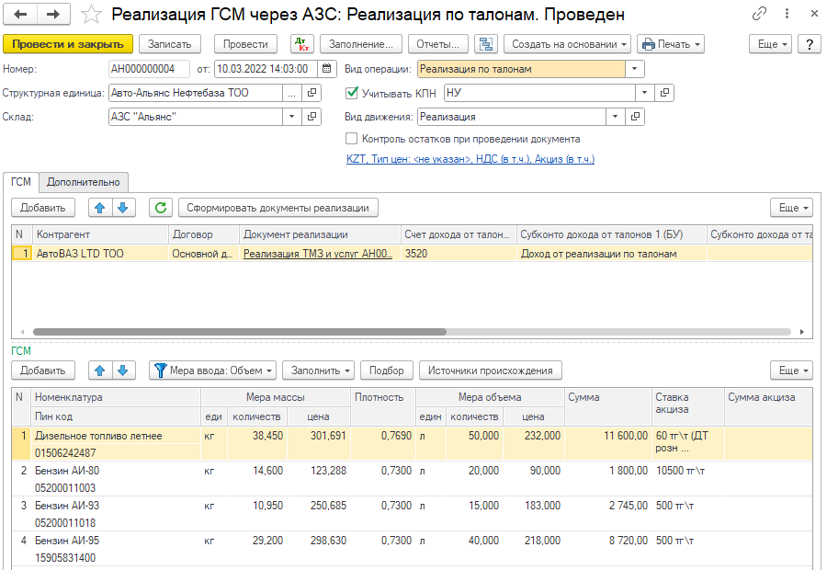Click the Номер input field
The height and width of the screenshot is (570, 827).
point(148,69)
